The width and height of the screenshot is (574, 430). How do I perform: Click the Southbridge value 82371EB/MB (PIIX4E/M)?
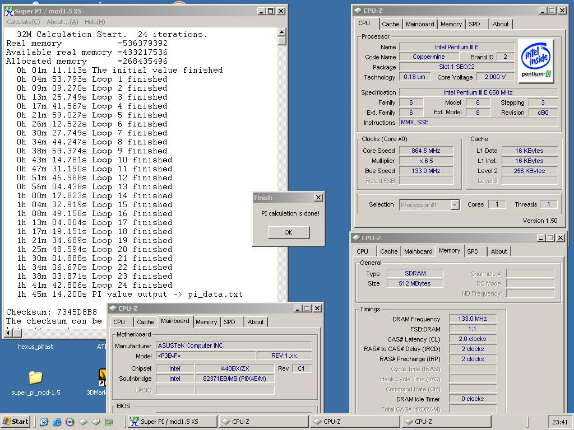pos(235,379)
